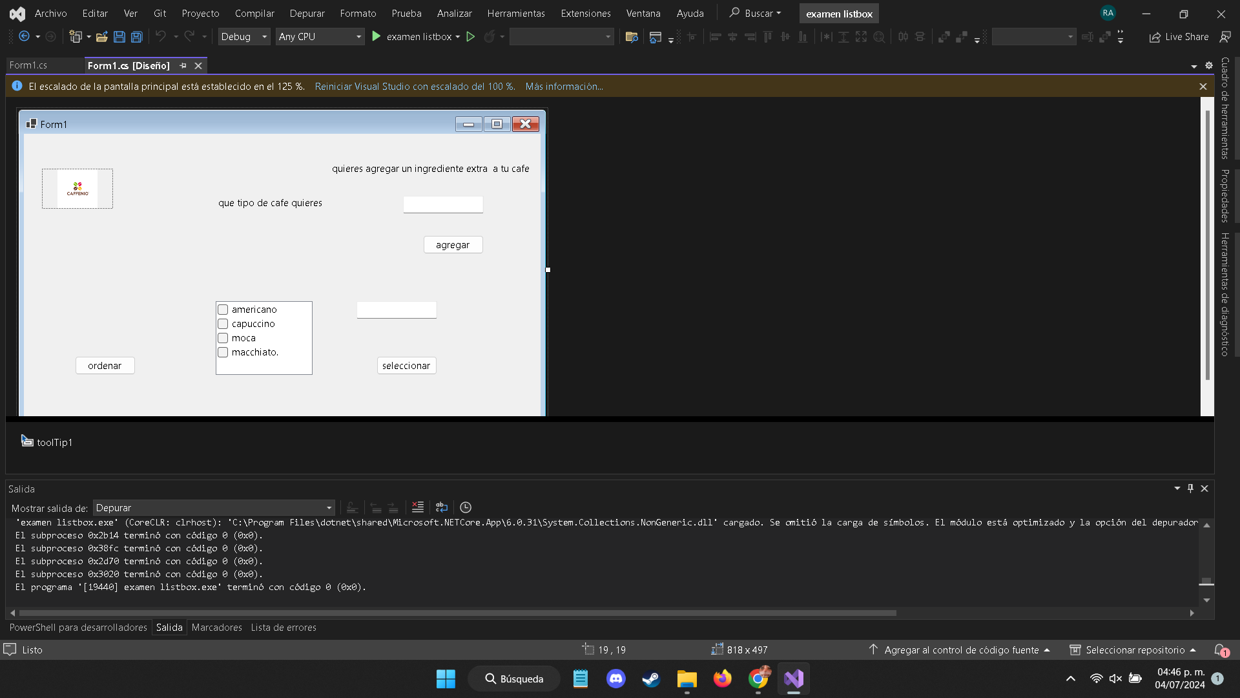Check the americano checkbox

pyautogui.click(x=223, y=310)
